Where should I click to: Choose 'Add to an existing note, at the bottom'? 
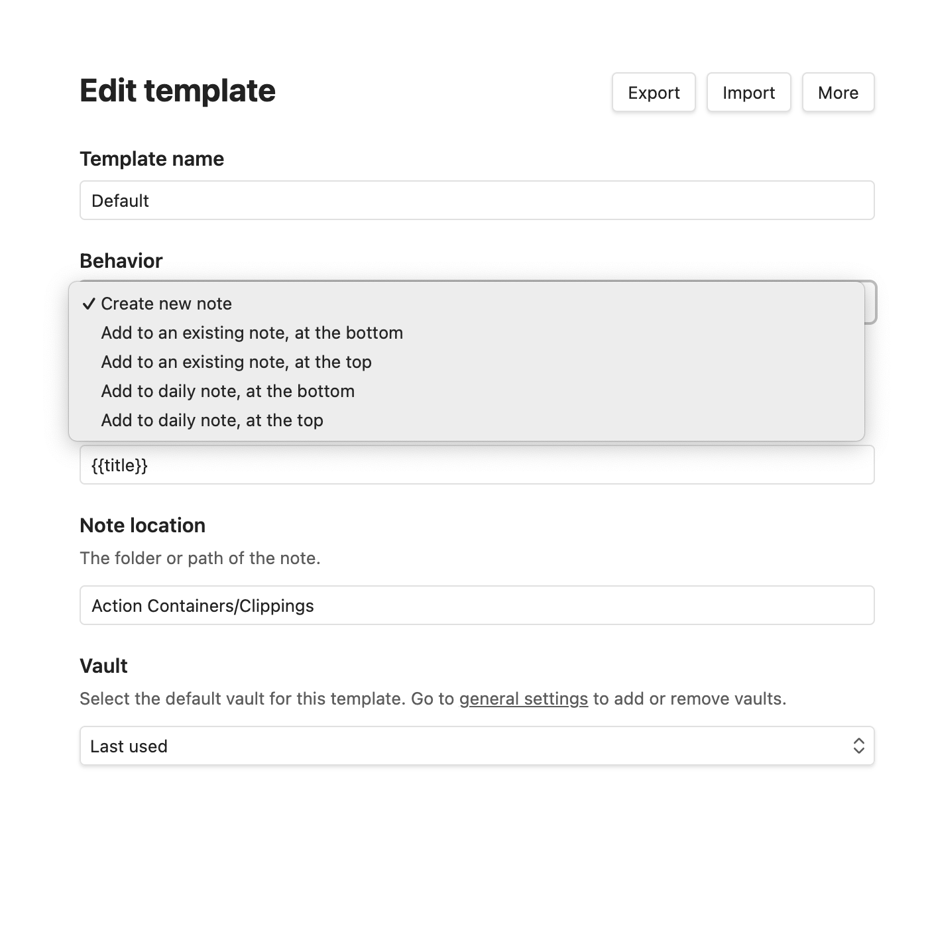[x=467, y=333]
